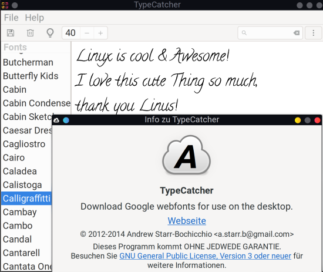Click the bold TypeCatcher name in dialog
The width and height of the screenshot is (323, 272).
click(x=187, y=190)
